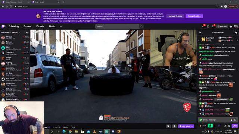The height and width of the screenshot is (134, 239).
Task: Toggle follow with the heart button
Action: pyautogui.click(x=168, y=126)
